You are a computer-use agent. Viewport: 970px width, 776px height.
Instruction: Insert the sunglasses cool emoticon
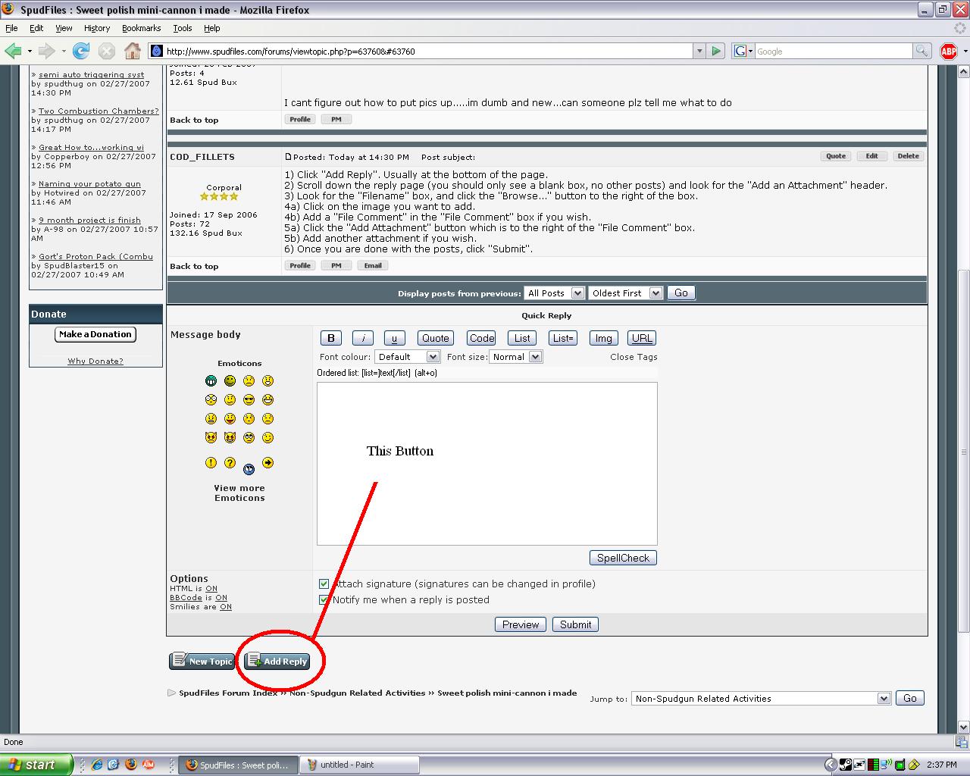[x=249, y=399]
